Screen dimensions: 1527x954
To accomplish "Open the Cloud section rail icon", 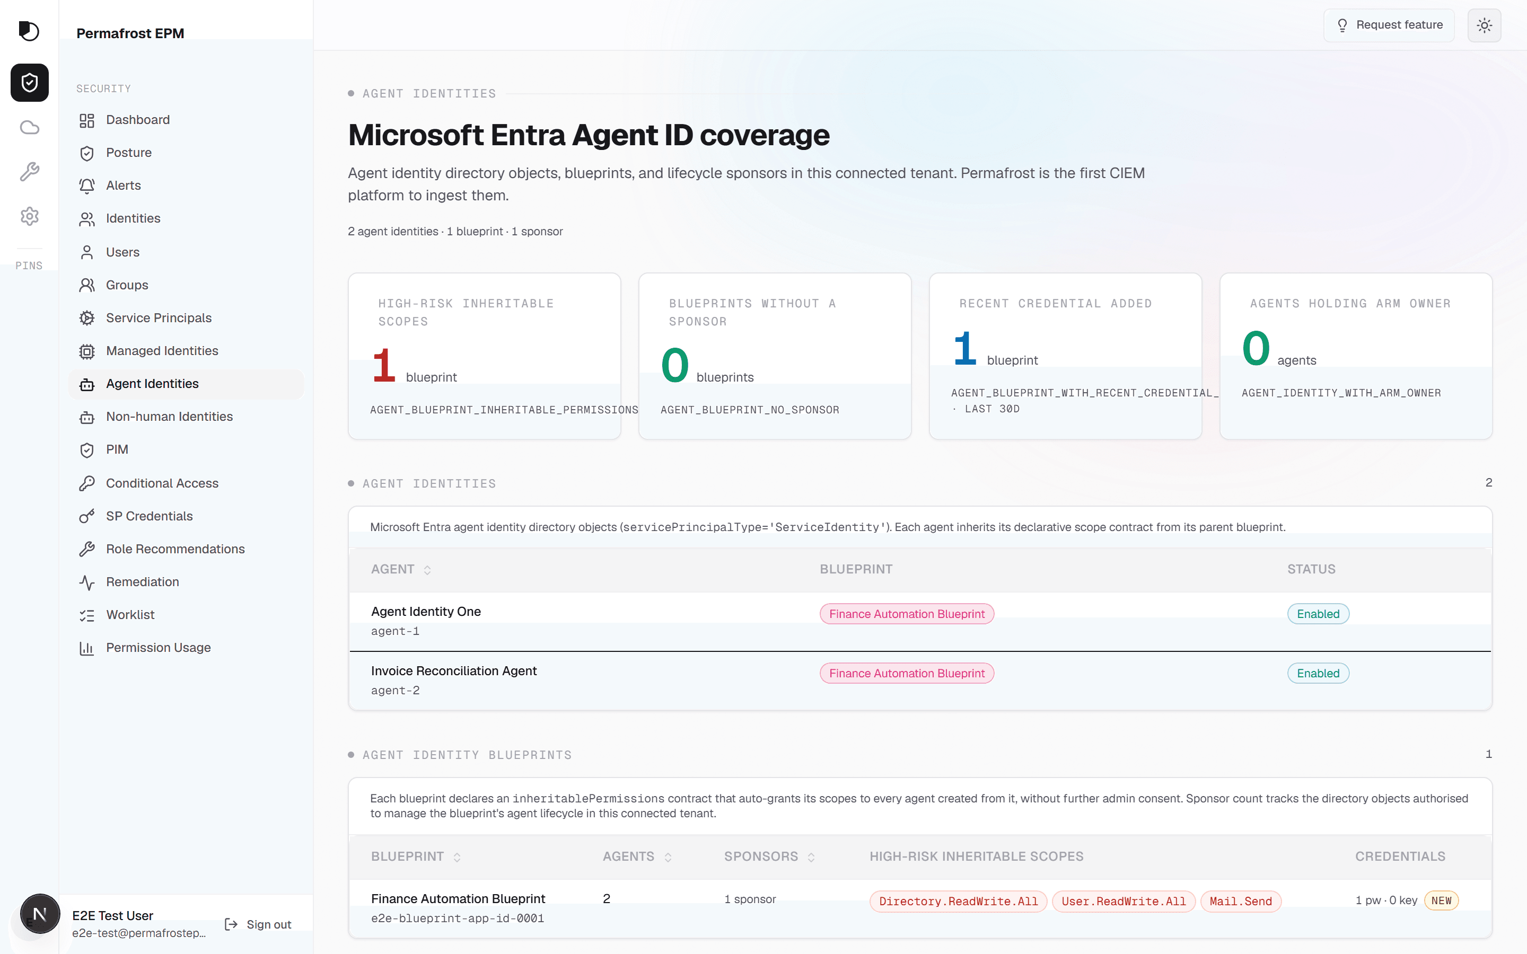I will [29, 127].
